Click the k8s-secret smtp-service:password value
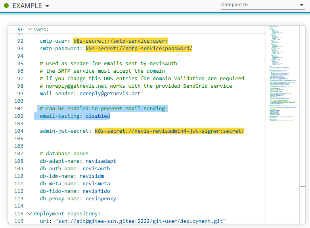 (139, 49)
